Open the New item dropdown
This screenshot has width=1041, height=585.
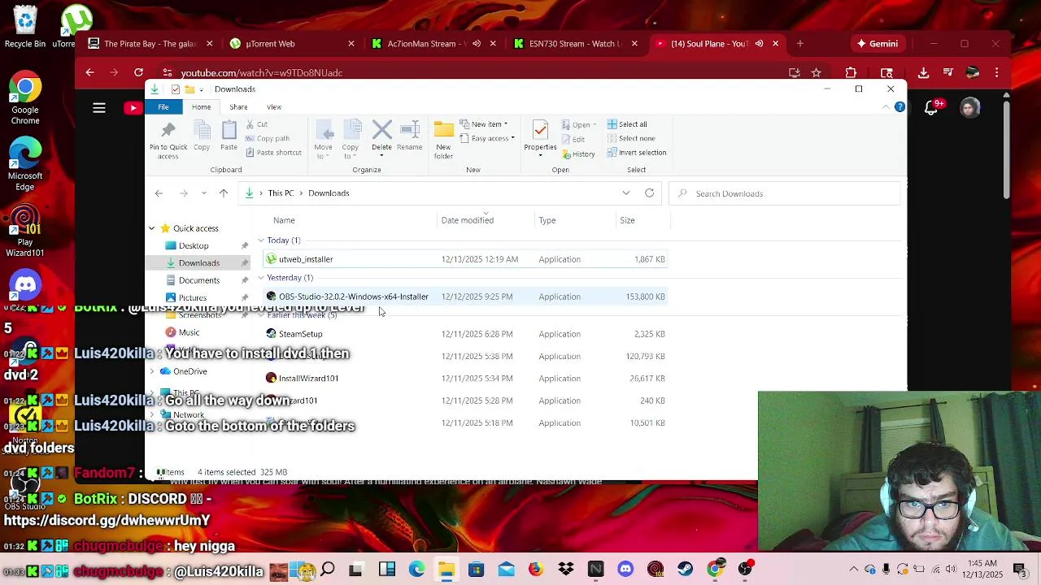tap(485, 124)
